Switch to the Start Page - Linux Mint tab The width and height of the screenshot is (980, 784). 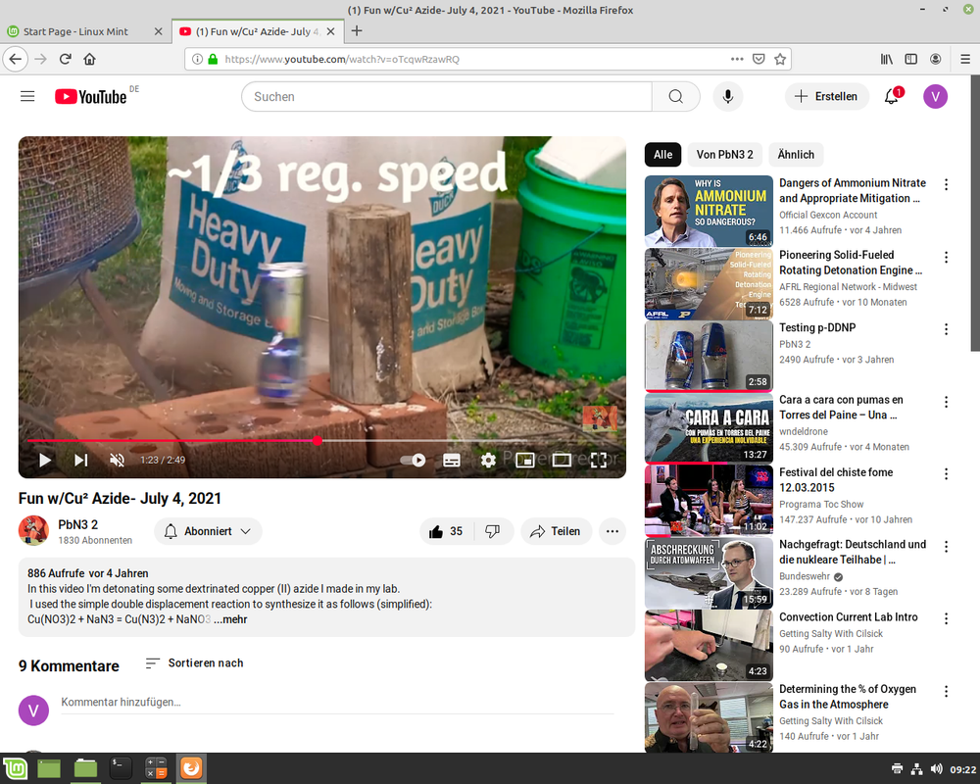(75, 31)
